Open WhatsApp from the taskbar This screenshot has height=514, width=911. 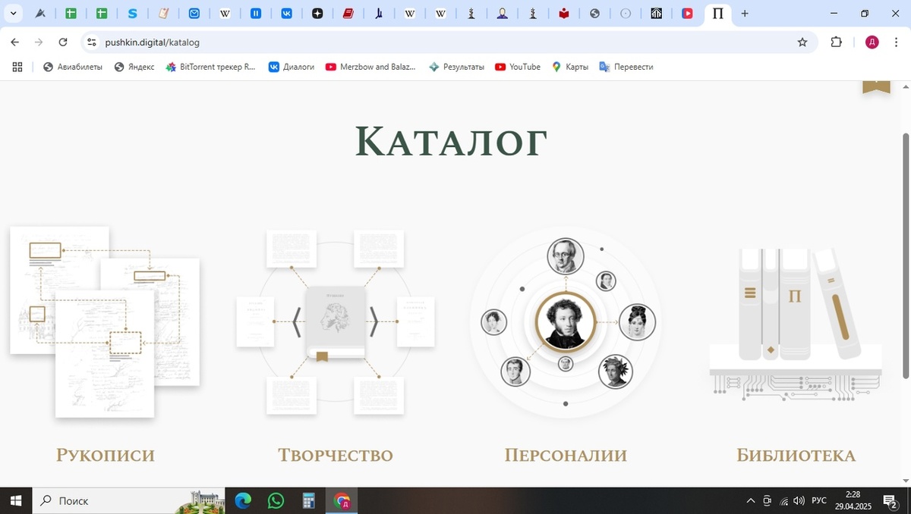(275, 501)
